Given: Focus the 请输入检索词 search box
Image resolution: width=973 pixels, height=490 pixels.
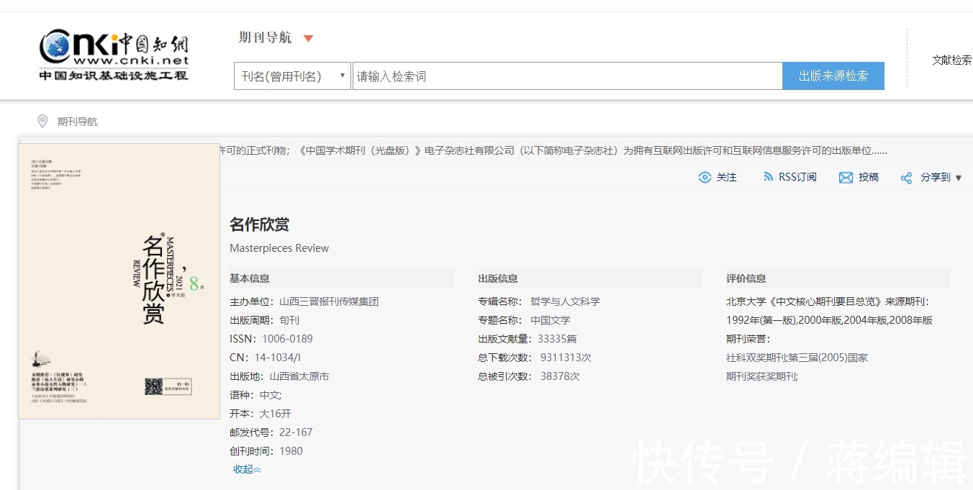Looking at the screenshot, I should (x=567, y=76).
